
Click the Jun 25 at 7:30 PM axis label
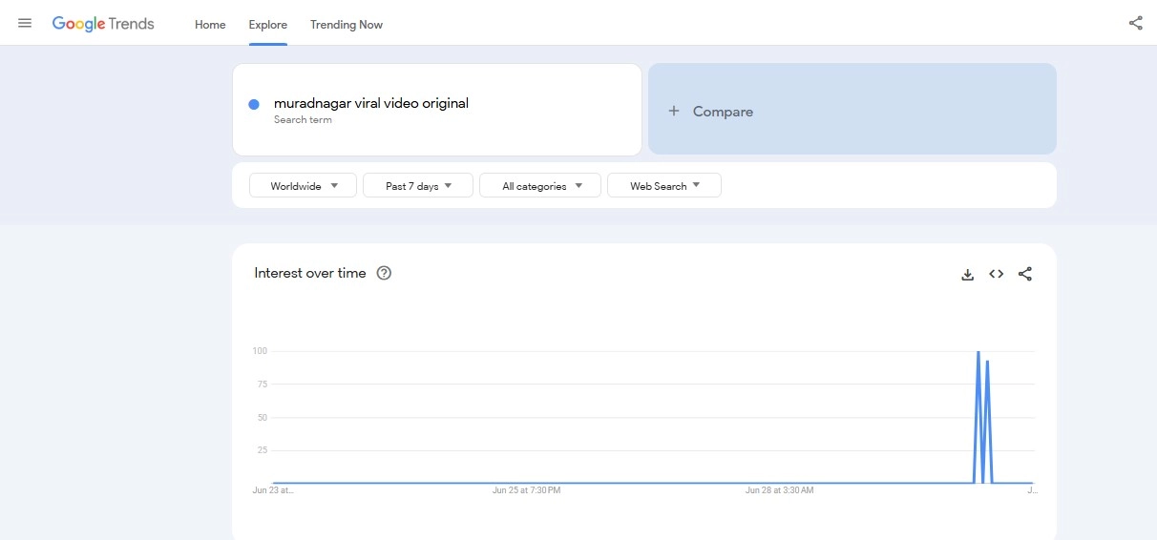(x=526, y=490)
